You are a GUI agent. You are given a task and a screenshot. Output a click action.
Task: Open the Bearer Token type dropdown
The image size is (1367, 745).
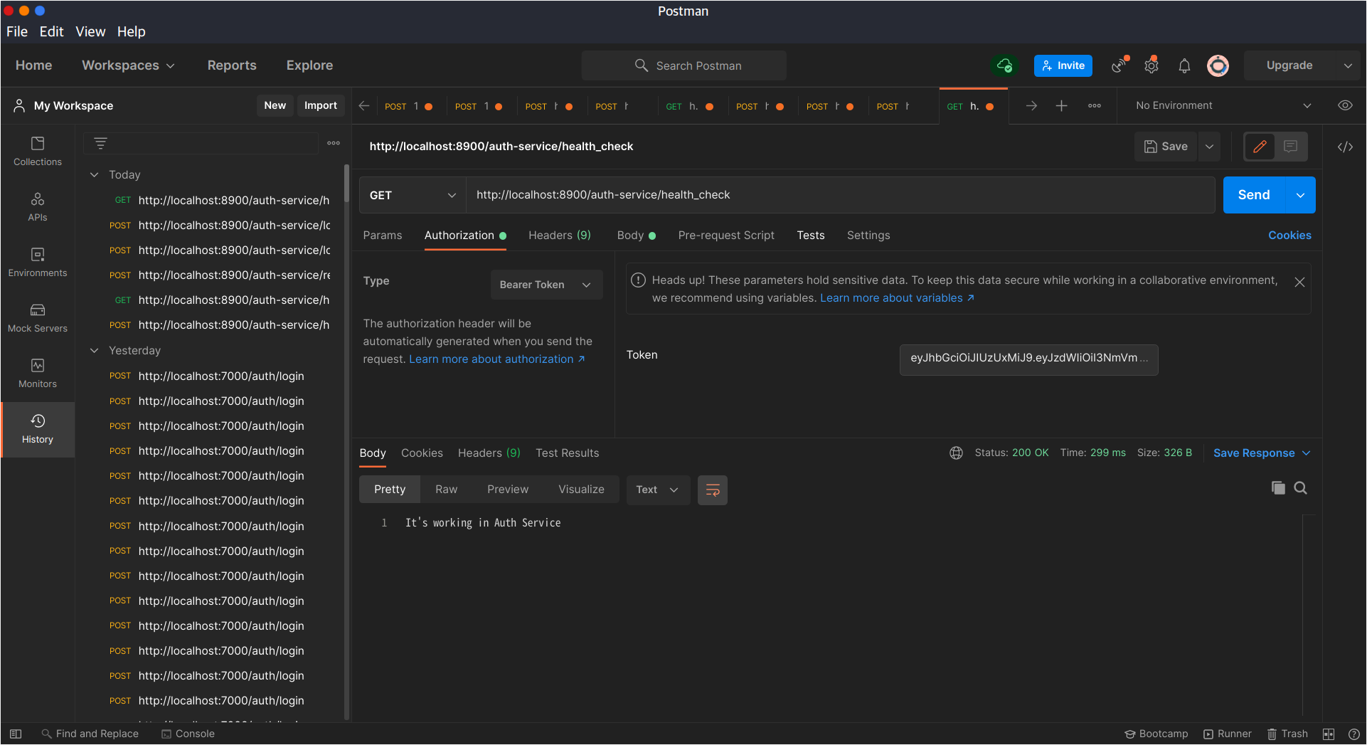pos(546,285)
